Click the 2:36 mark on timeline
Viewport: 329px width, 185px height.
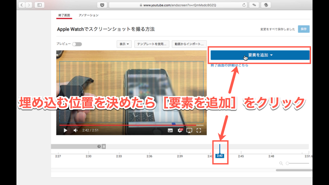[x=149, y=156]
